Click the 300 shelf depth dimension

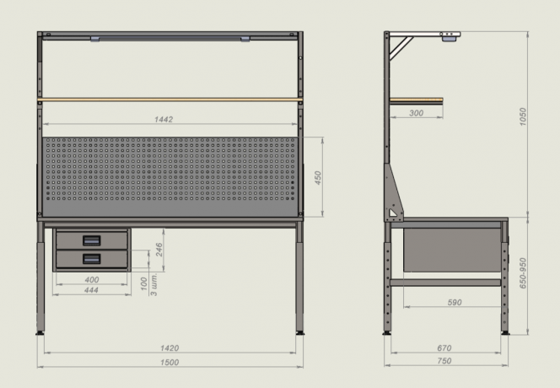coord(416,113)
